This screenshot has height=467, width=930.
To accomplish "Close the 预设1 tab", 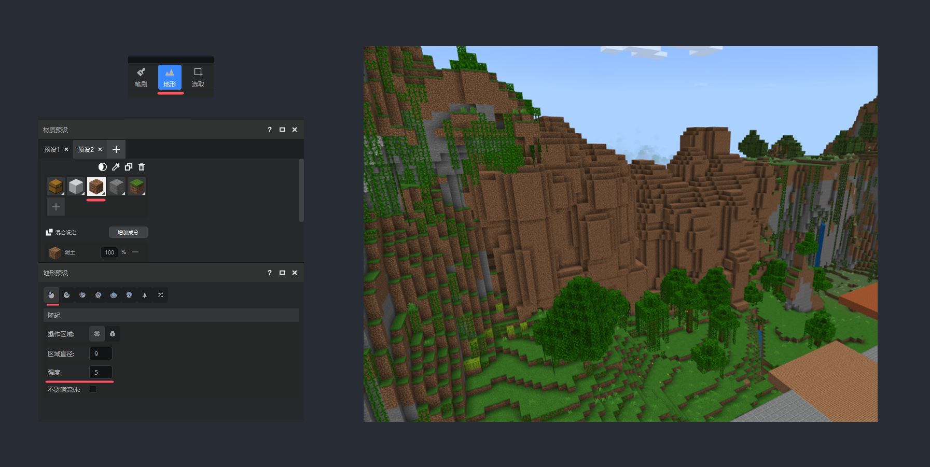I will pyautogui.click(x=66, y=149).
